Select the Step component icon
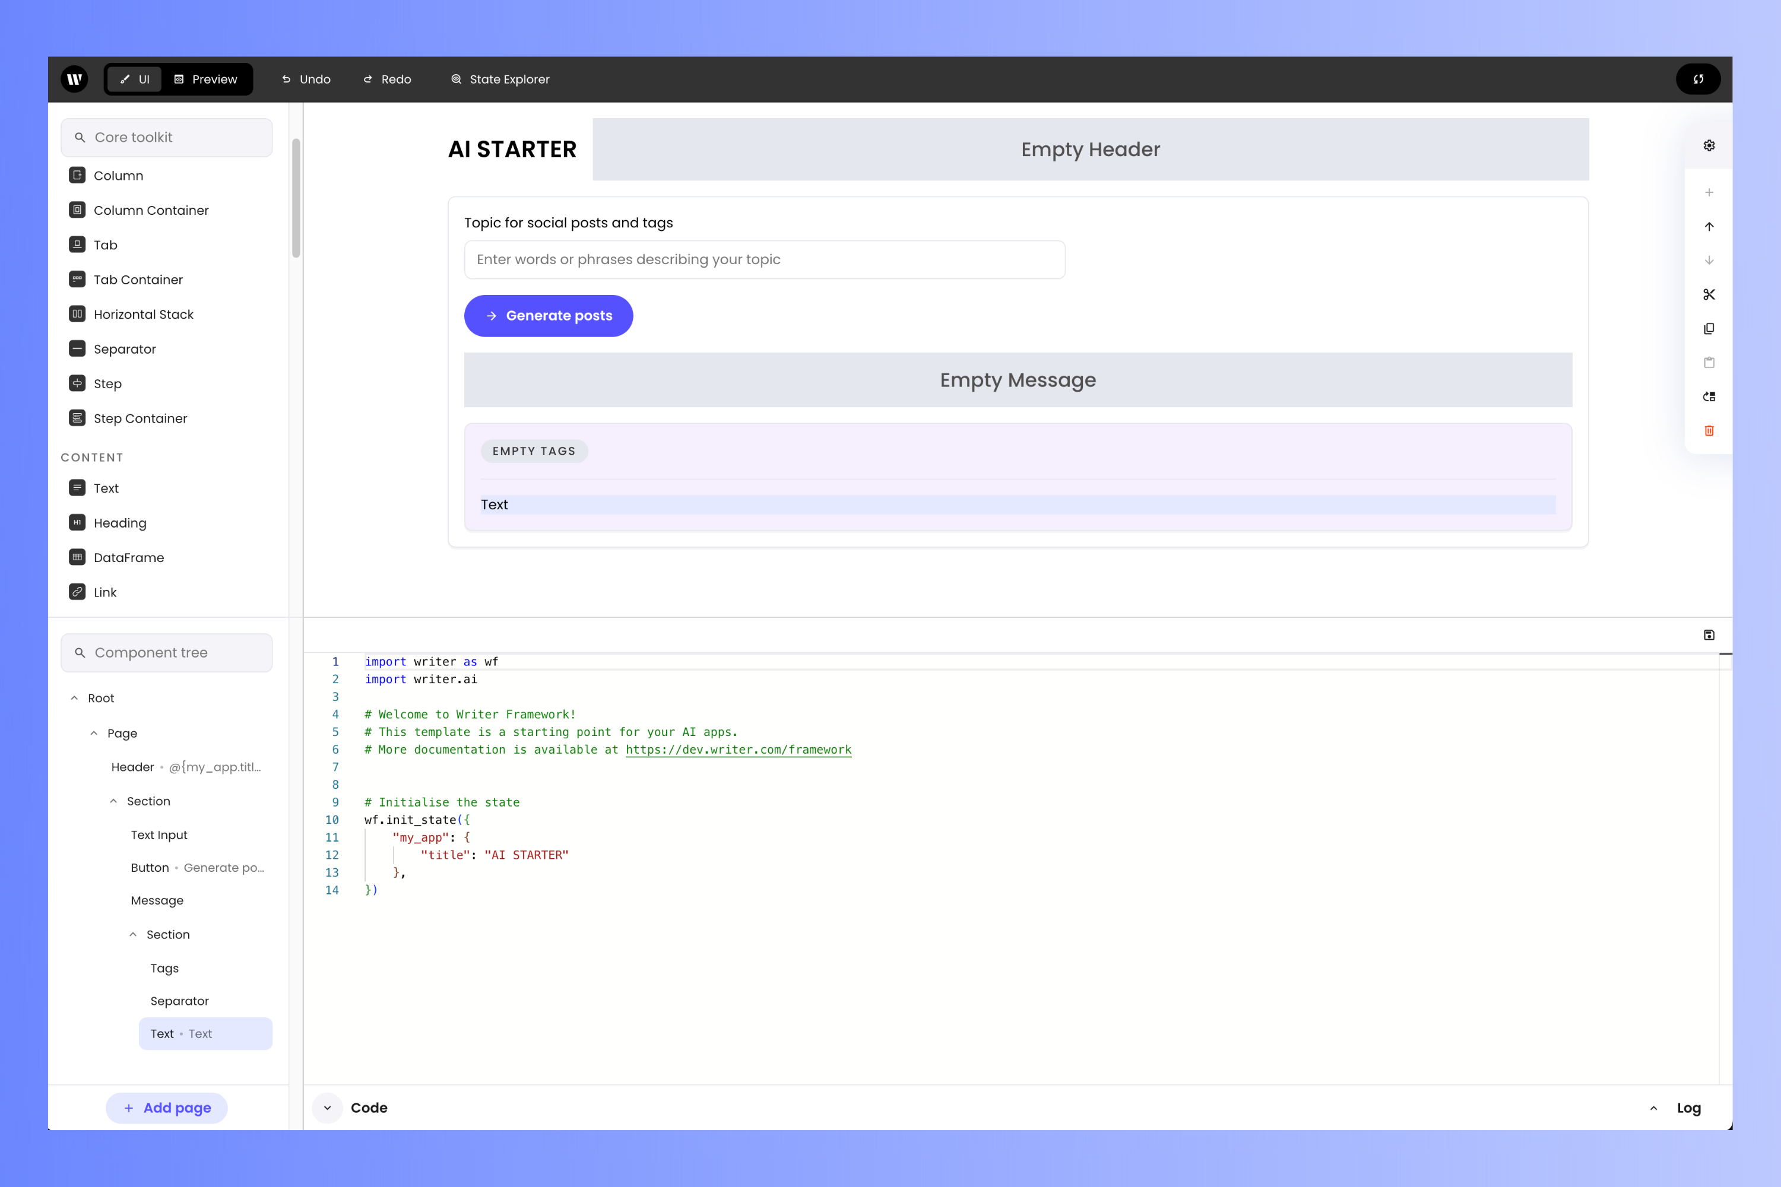This screenshot has height=1187, width=1781. pos(77,384)
